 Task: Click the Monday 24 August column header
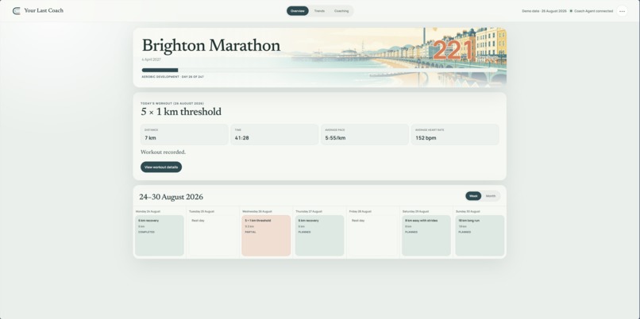(148, 211)
